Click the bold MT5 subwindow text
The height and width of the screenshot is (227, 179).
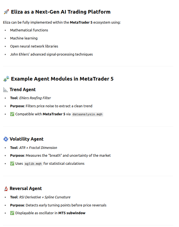point(72,213)
